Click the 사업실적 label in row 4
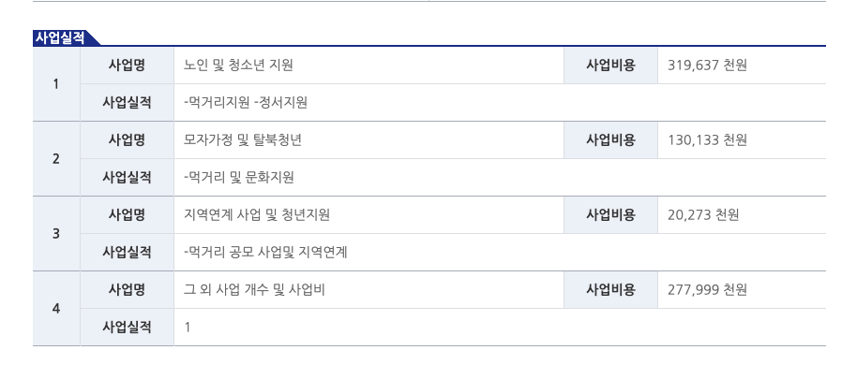The width and height of the screenshot is (857, 365). (127, 327)
